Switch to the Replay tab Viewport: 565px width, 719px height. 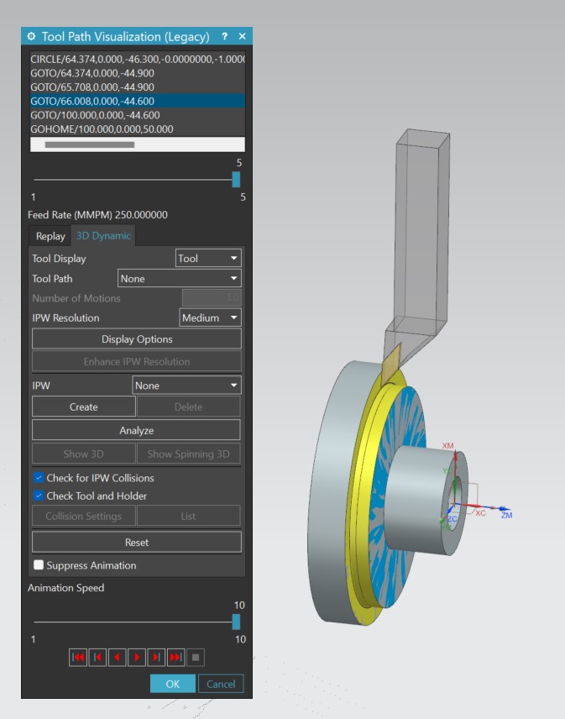click(50, 236)
